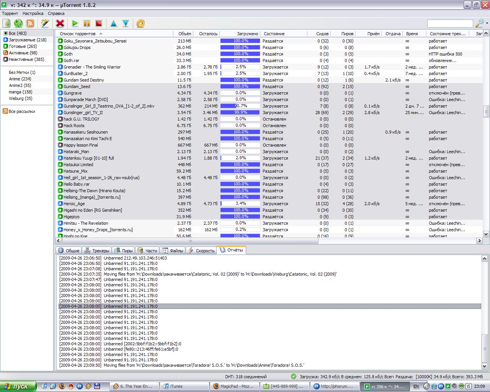
Task: Switch to MagicPad Mozilla taskbar window
Action: pos(235,386)
